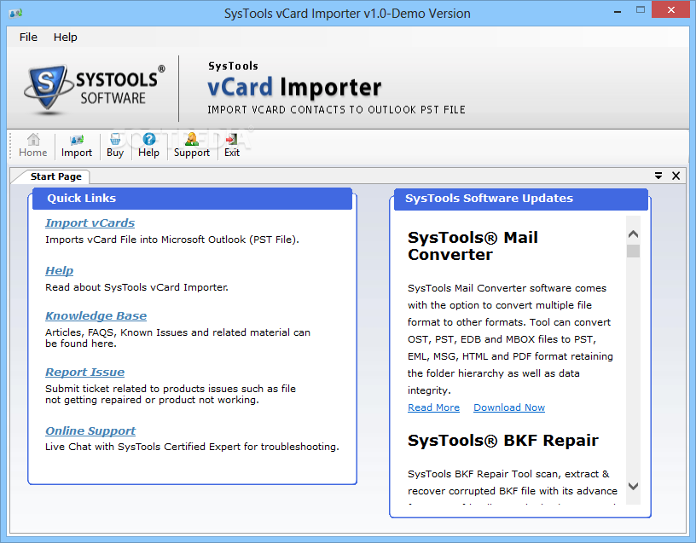Click 'Read about SysTools vCard Importer' text

pyautogui.click(x=136, y=287)
